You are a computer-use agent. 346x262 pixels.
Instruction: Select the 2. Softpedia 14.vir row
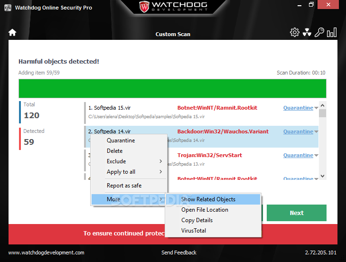coord(202,136)
